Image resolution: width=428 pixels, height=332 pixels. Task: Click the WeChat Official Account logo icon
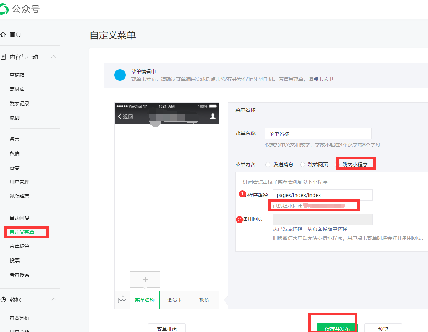pos(4,9)
